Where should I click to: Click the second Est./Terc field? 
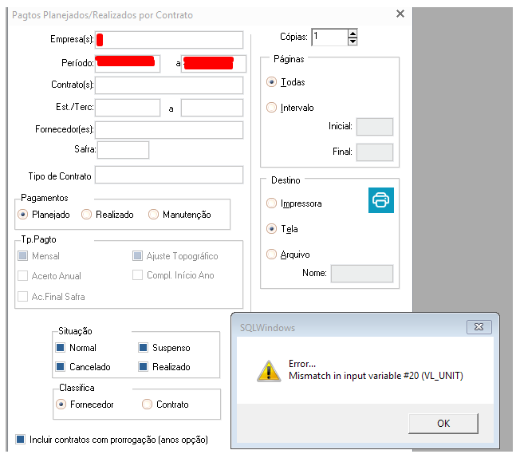[x=212, y=108]
